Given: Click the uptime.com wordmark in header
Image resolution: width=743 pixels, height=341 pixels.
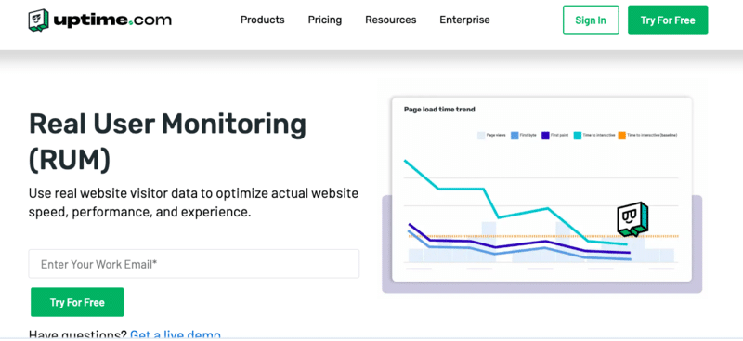Looking at the screenshot, I should [x=112, y=20].
